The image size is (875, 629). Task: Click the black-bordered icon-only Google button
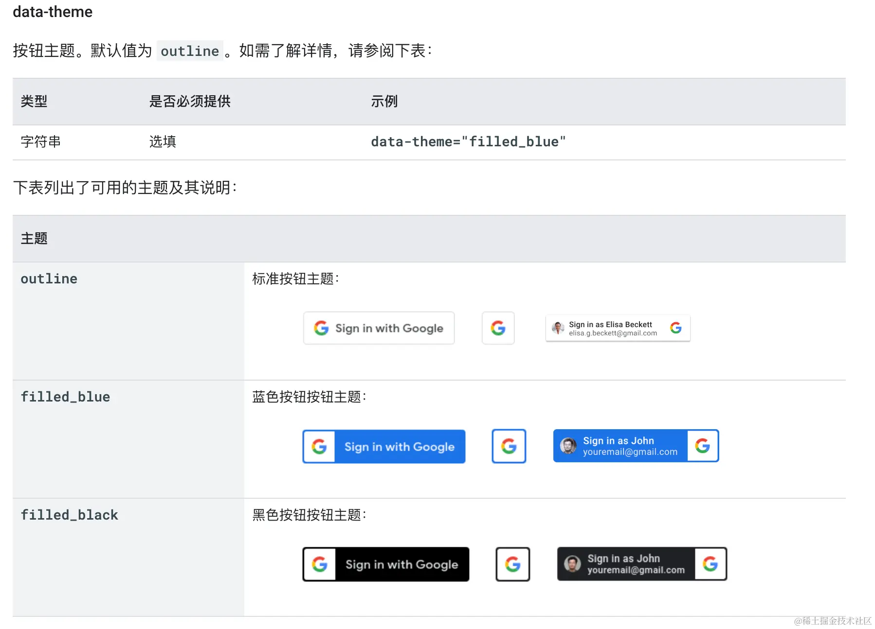point(512,564)
